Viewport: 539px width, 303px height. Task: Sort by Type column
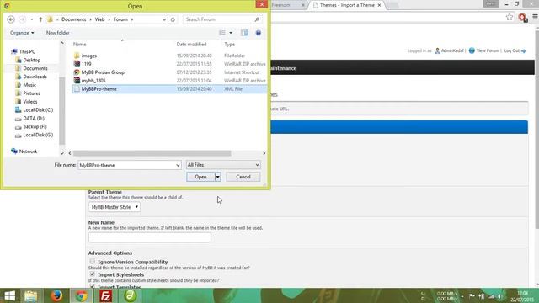point(229,45)
